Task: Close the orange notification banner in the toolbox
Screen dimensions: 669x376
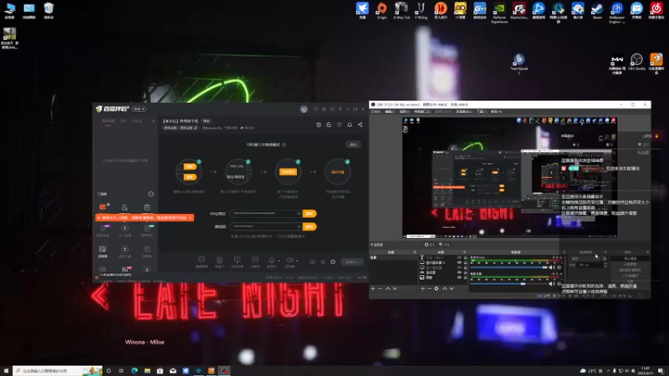Action: coord(191,218)
